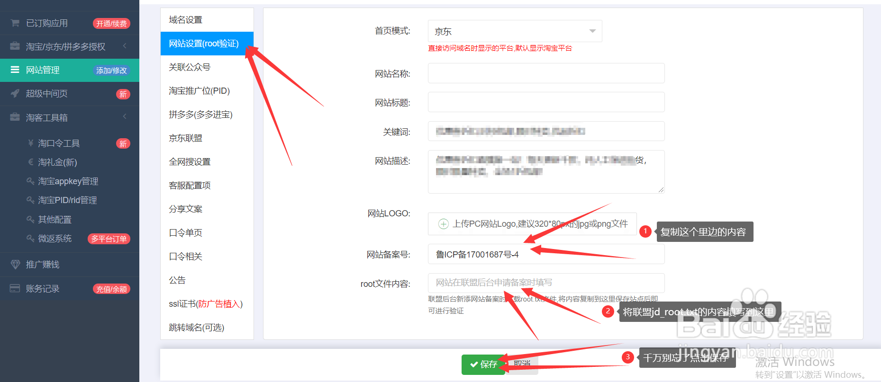Open 淘口令工具 submenu item
881x382 pixels.
[70, 143]
